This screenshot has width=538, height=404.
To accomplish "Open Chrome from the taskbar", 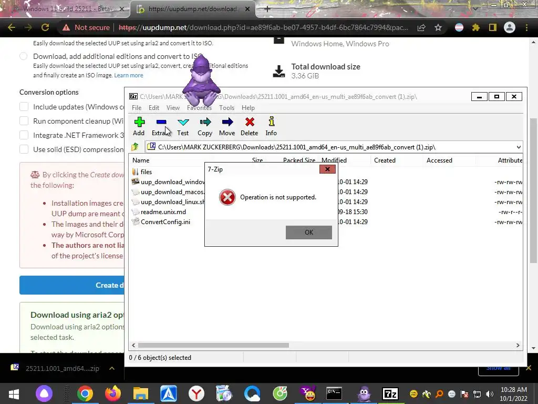I will (85, 393).
